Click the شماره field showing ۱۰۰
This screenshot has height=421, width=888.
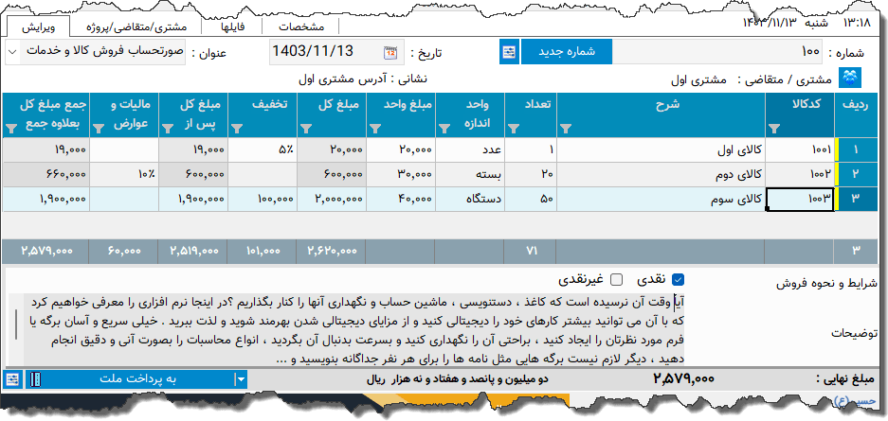pos(718,52)
